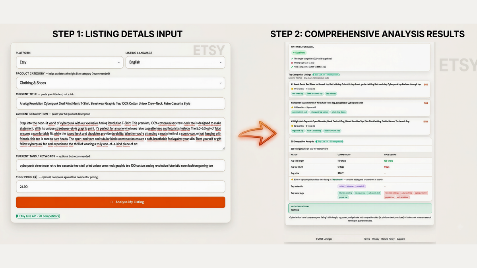Click the star icon on competitor listing #1

click(x=292, y=89)
